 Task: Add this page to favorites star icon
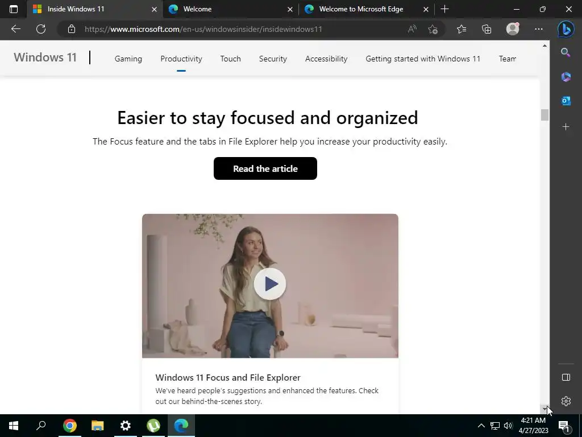(x=433, y=29)
